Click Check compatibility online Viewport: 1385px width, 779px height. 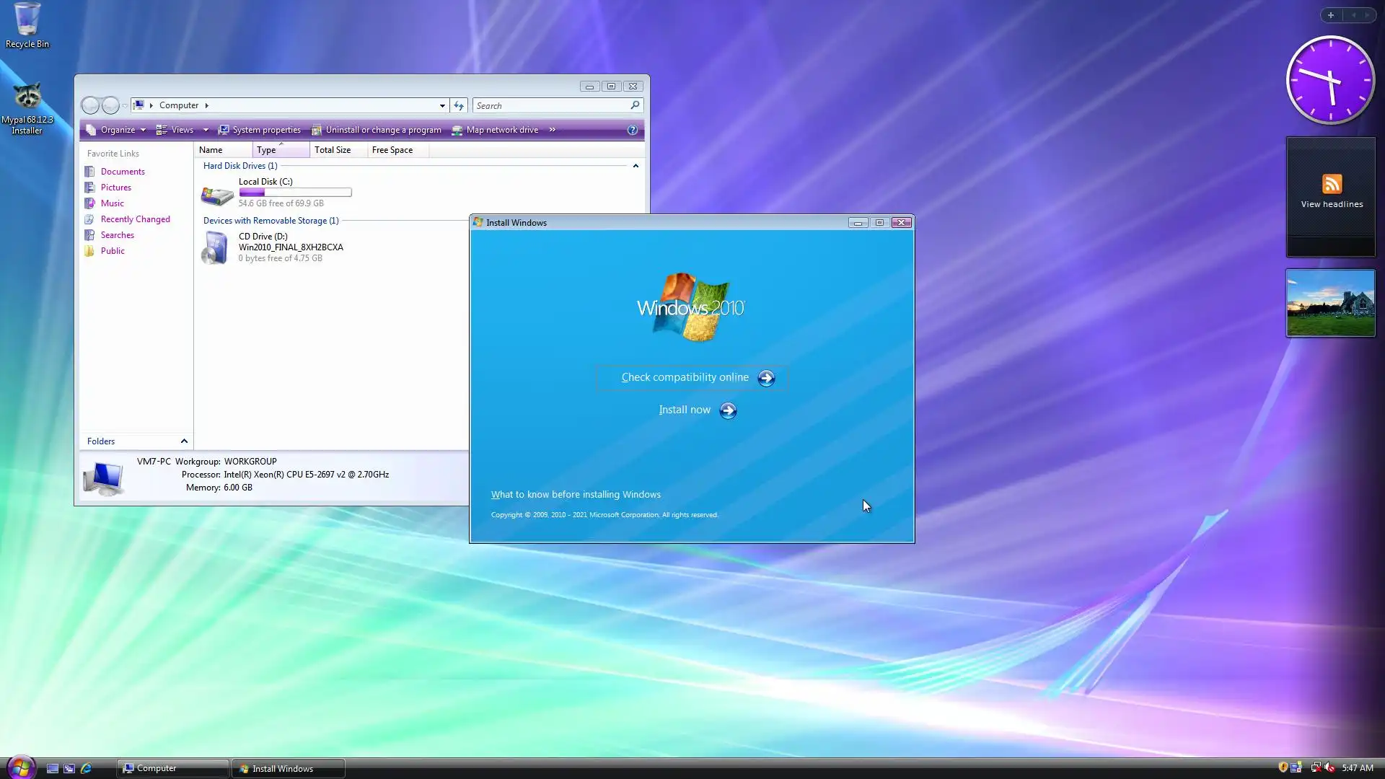click(685, 377)
